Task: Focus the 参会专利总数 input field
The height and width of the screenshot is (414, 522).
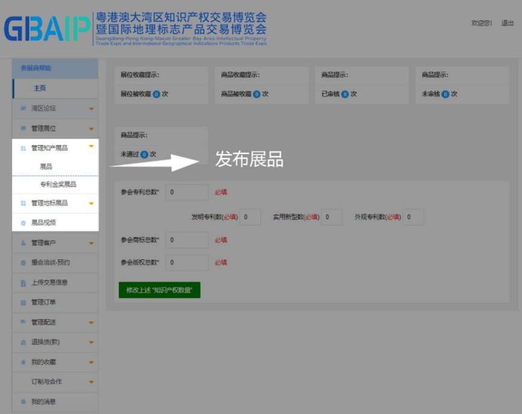Action: click(187, 192)
